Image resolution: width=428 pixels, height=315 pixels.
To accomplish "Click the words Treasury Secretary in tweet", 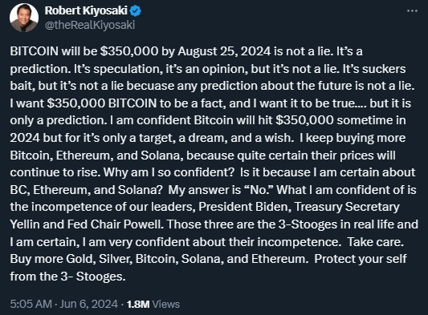I will click(347, 207).
